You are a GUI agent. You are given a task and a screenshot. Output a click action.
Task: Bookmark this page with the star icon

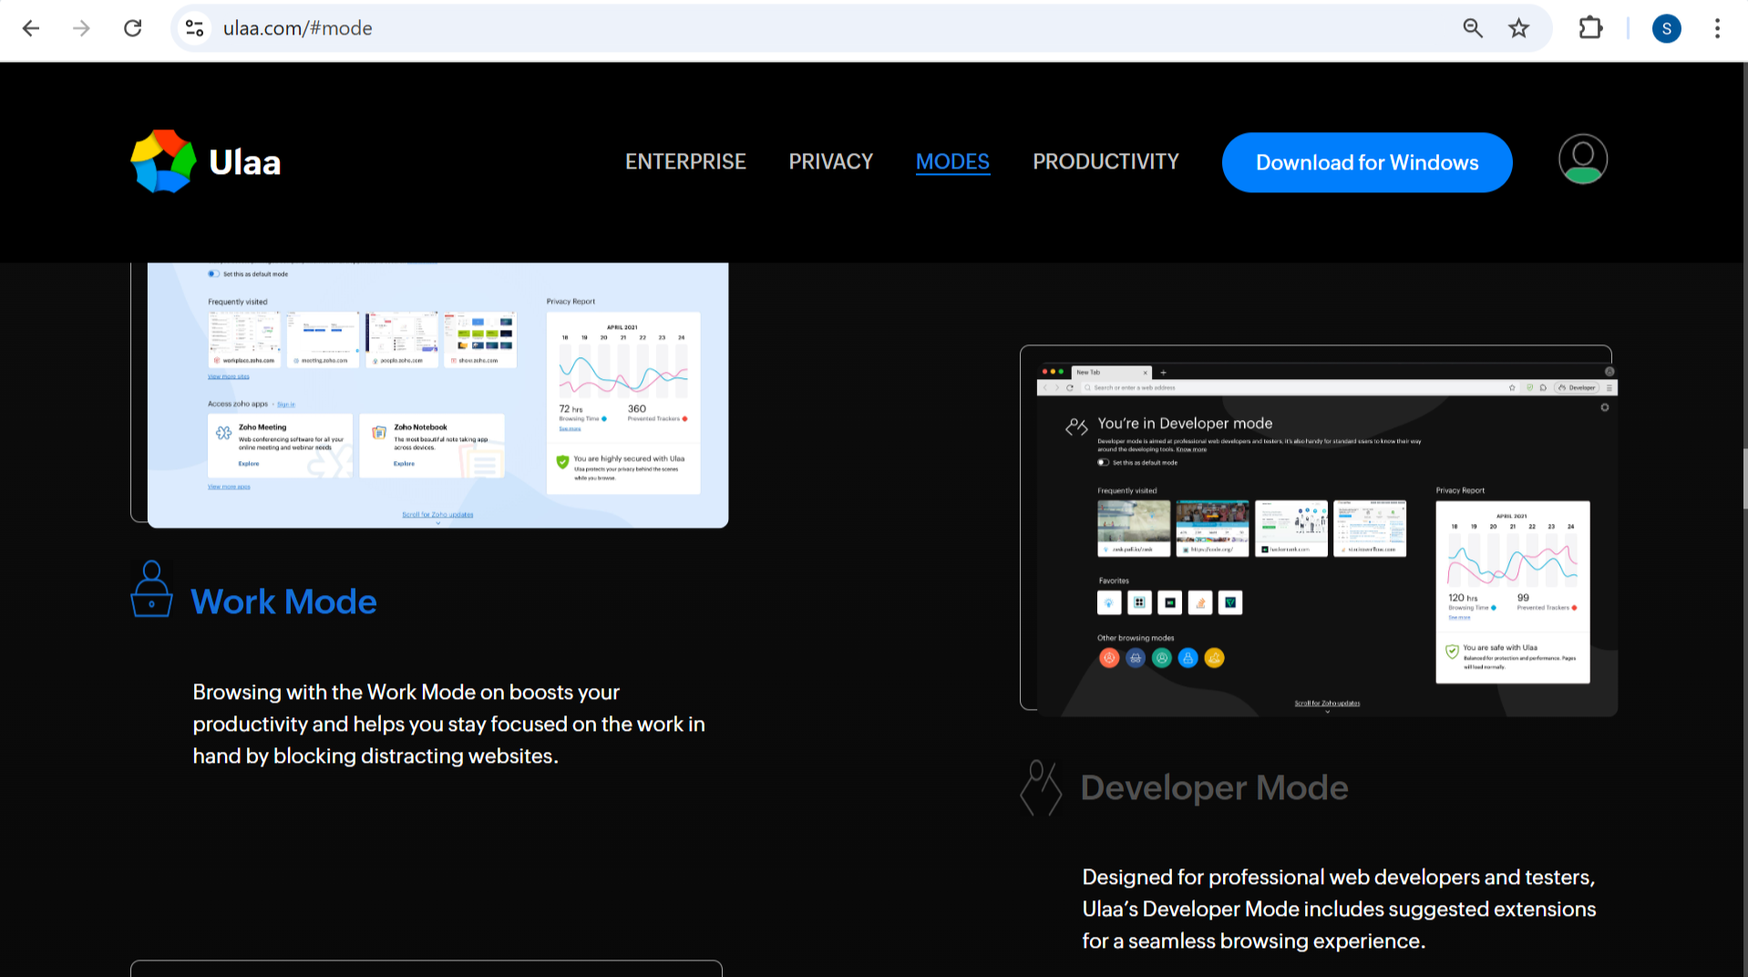coord(1518,28)
